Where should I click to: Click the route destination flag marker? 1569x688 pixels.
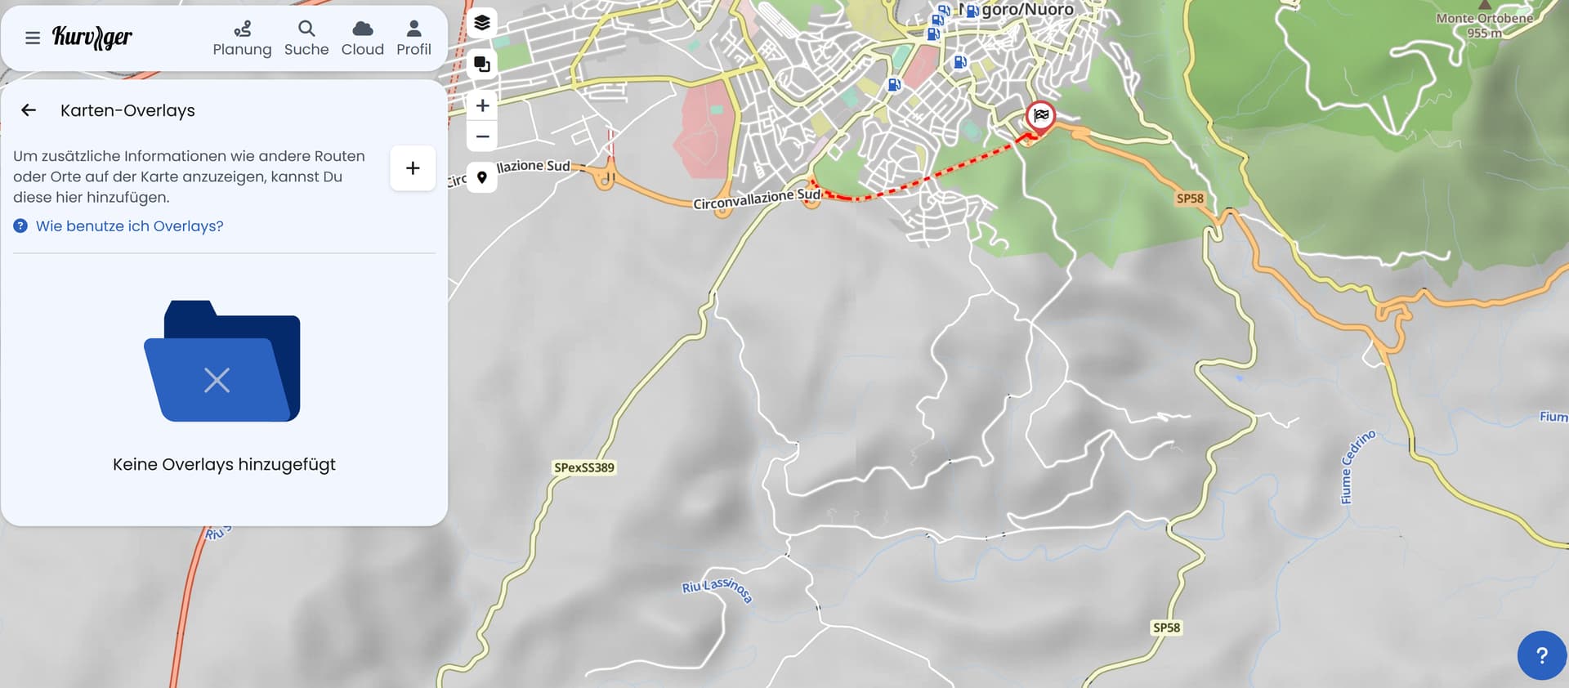(x=1040, y=118)
